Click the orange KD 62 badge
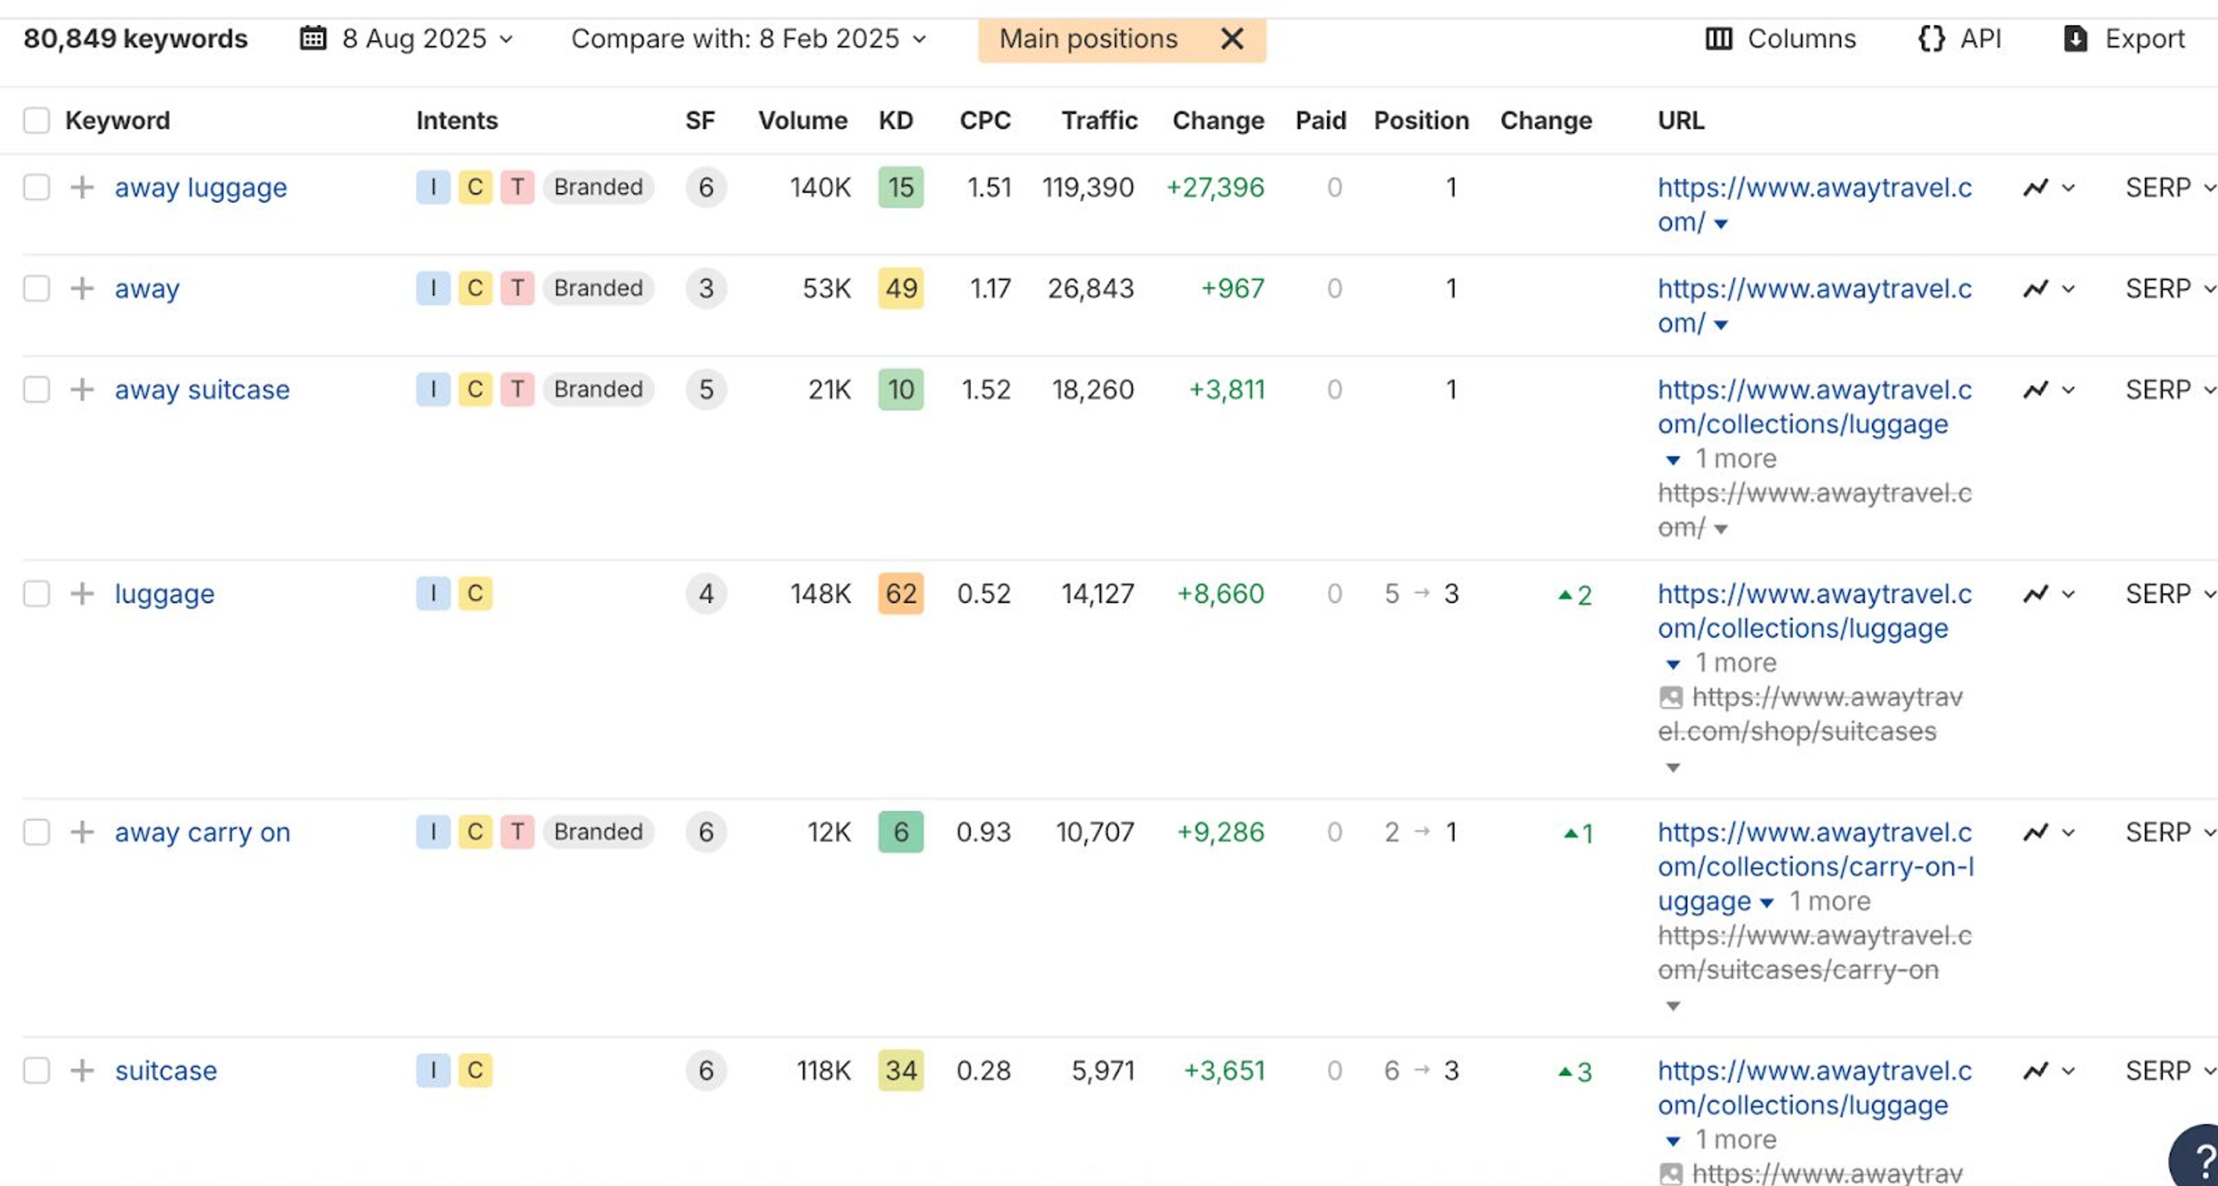The image size is (2218, 1186). (900, 594)
